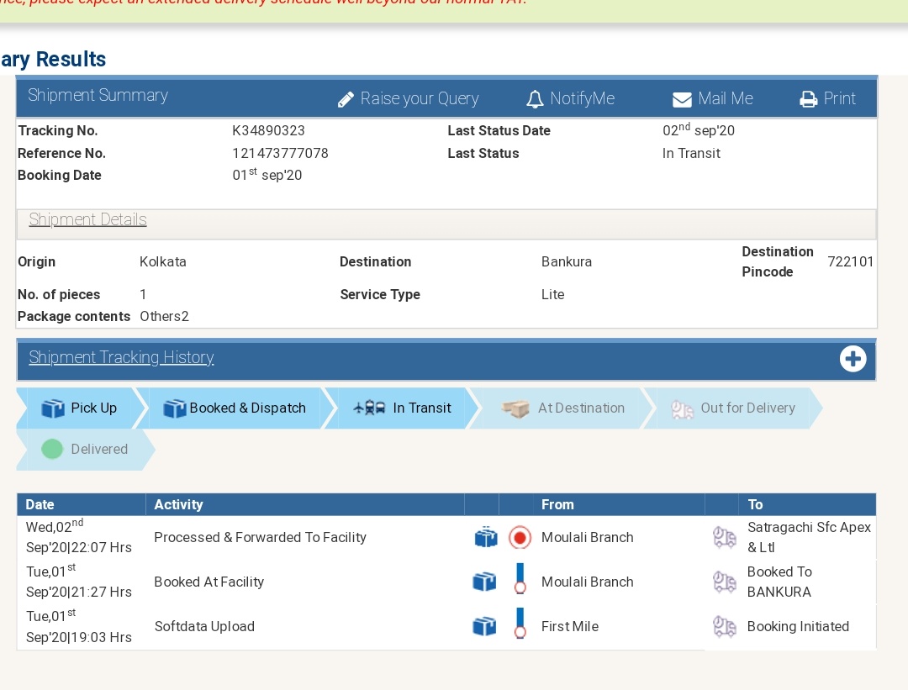Click the Print link

pyautogui.click(x=840, y=98)
